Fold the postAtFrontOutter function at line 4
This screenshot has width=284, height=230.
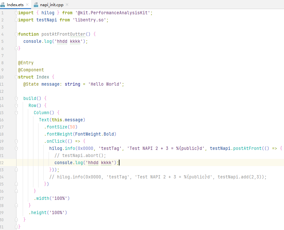click(16, 34)
